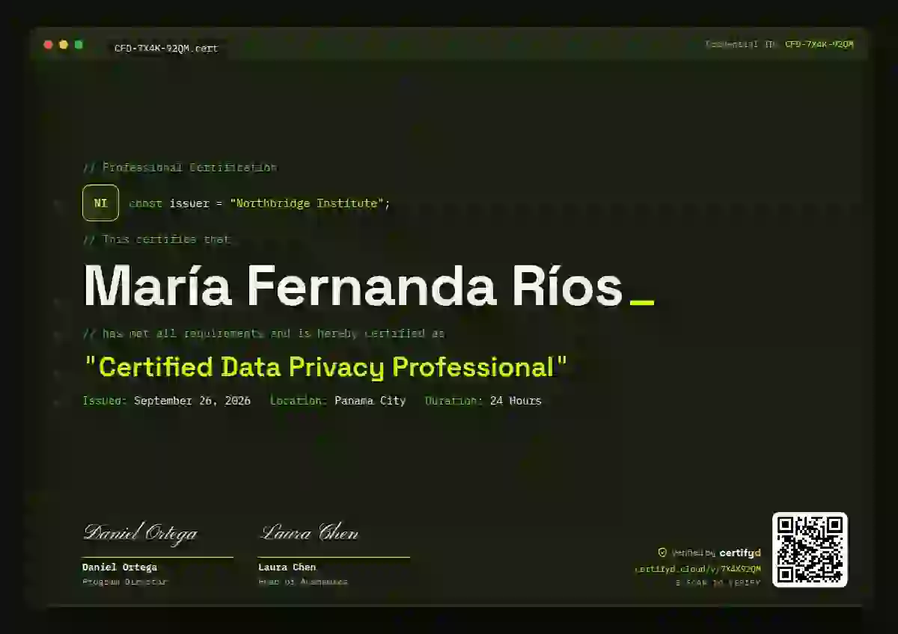Click the Laura Chen cursive signature
The image size is (898, 634).
(x=309, y=533)
